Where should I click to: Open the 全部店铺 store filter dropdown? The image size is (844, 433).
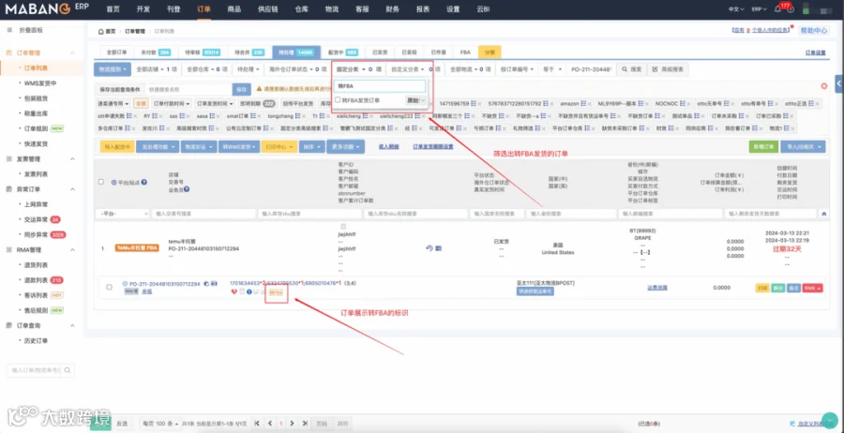156,69
